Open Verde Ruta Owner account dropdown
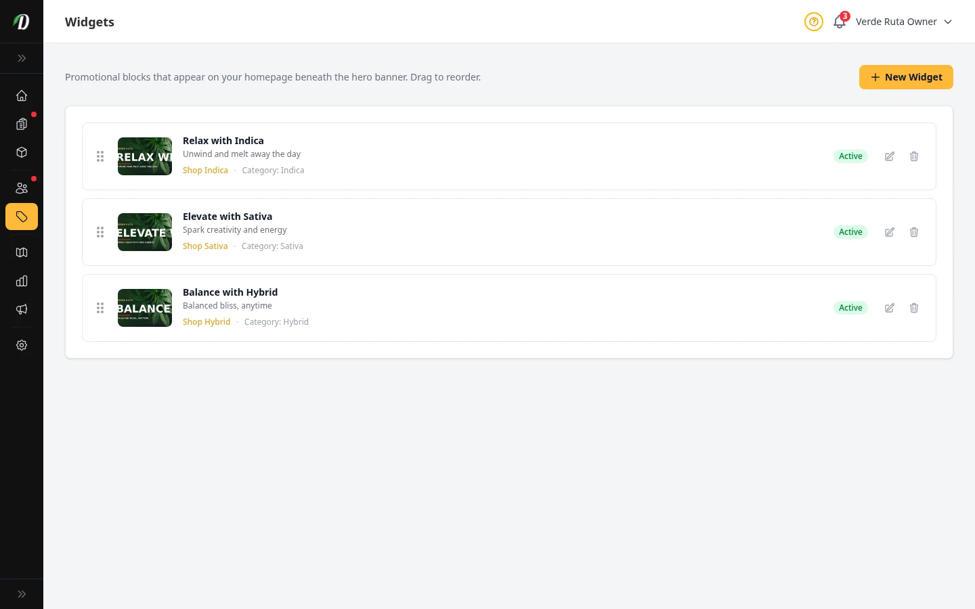 [903, 22]
